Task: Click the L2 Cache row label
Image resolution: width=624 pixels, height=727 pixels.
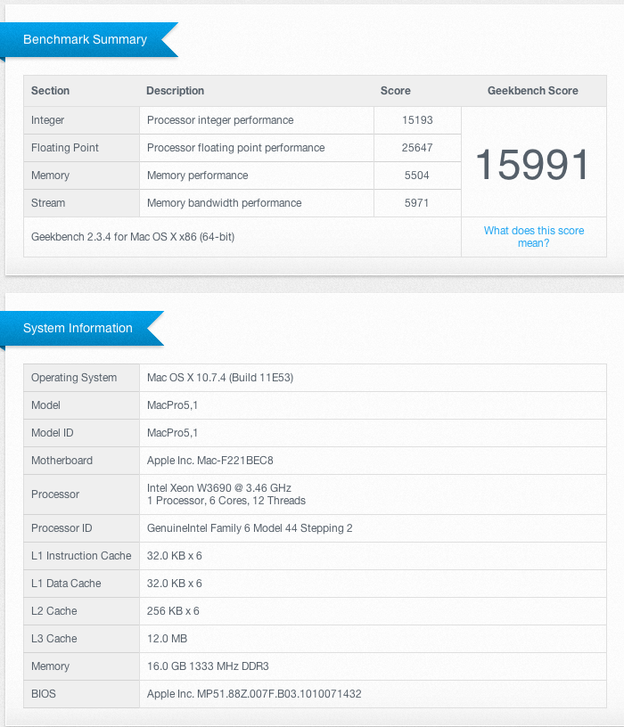Action: (53, 610)
